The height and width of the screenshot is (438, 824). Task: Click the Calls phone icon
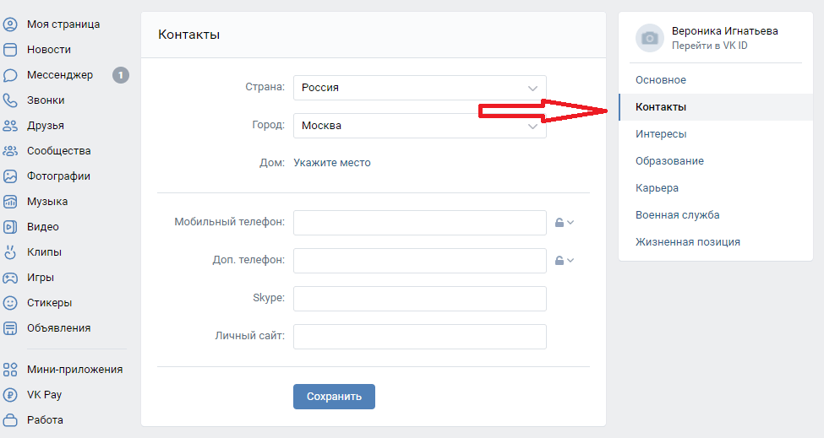10,100
